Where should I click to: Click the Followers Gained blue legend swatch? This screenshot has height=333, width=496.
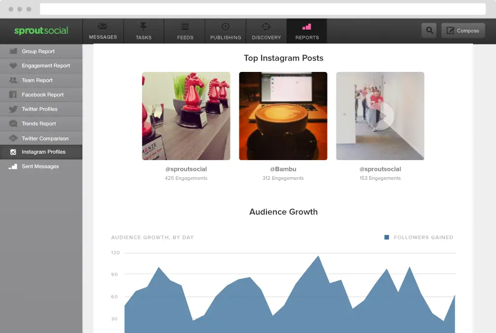(x=387, y=237)
